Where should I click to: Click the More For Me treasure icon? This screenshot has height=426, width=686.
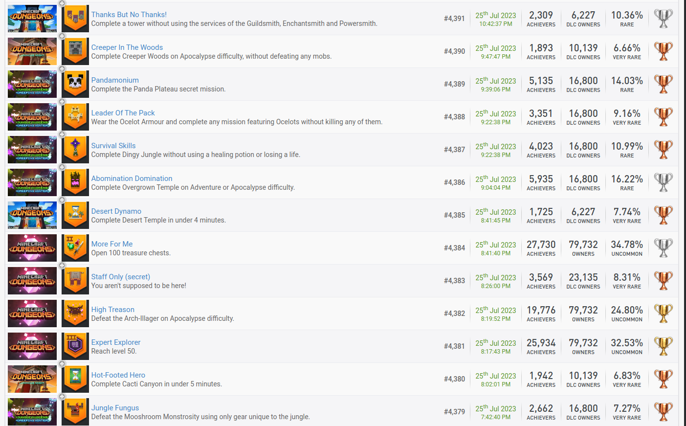[x=75, y=248]
